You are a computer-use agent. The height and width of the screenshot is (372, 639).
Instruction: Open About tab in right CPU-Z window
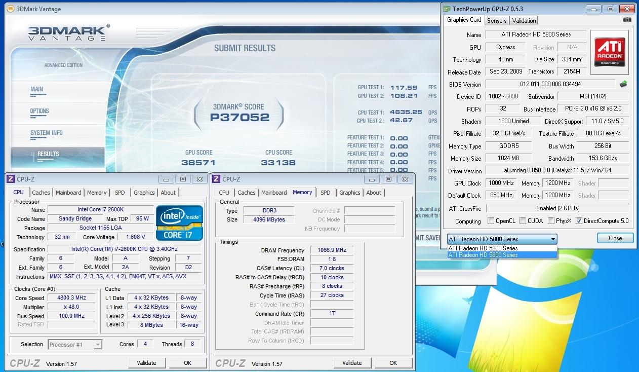pos(374,193)
